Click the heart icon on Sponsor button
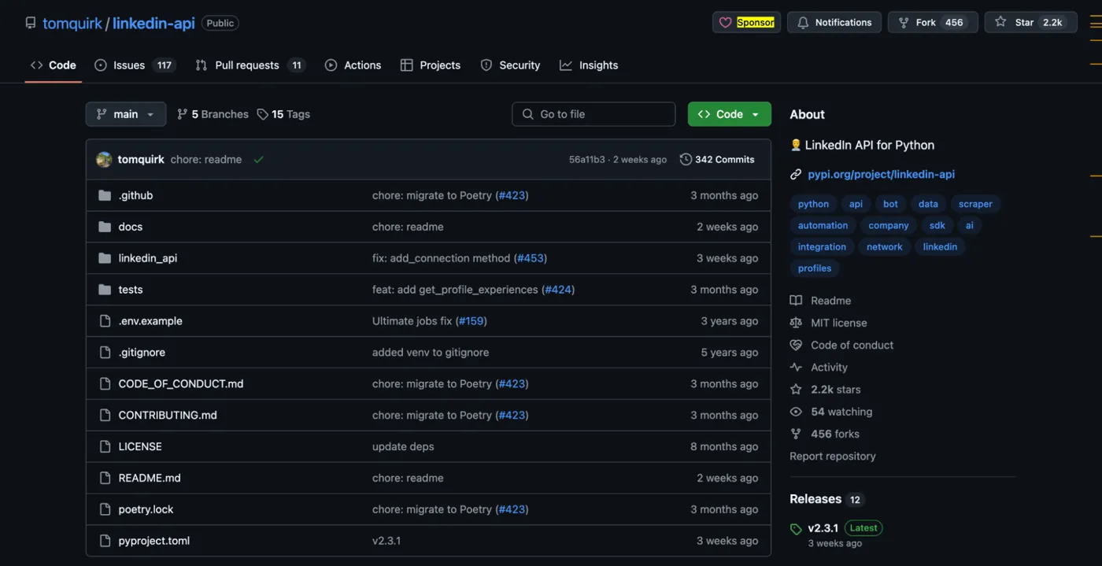 (x=726, y=23)
